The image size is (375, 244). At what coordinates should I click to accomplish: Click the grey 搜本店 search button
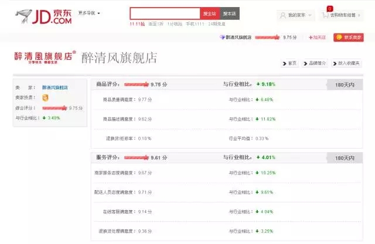[x=230, y=13]
